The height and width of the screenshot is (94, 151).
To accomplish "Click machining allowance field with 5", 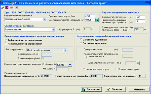I will pyautogui.click(x=140, y=21).
